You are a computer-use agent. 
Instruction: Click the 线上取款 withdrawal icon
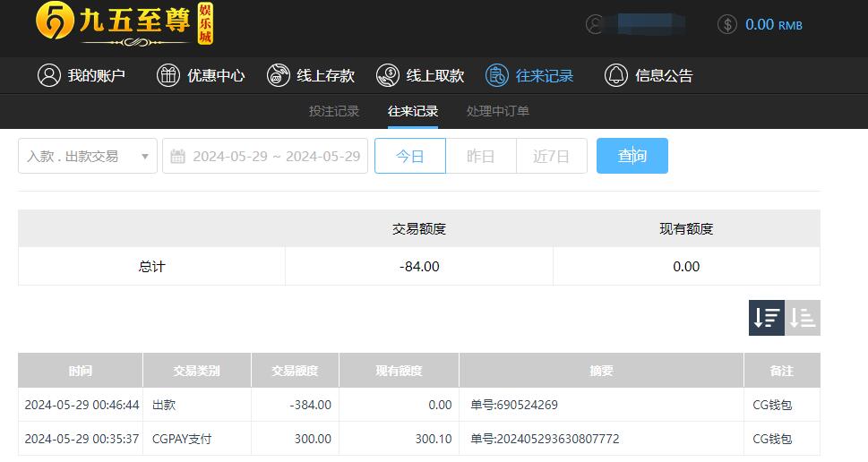click(x=388, y=75)
